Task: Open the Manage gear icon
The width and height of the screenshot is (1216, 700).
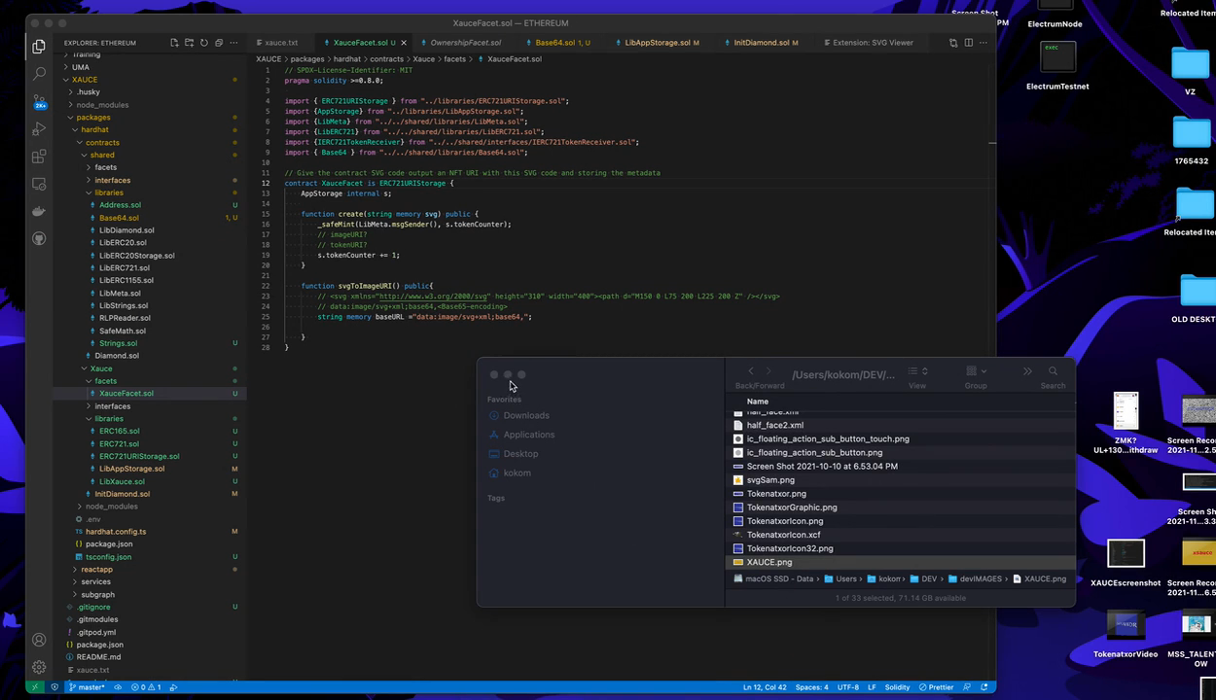Action: coord(39,667)
